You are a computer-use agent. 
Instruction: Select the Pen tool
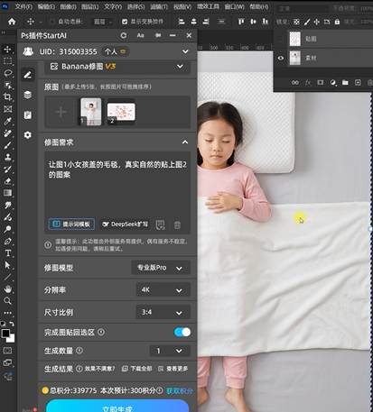point(7,241)
